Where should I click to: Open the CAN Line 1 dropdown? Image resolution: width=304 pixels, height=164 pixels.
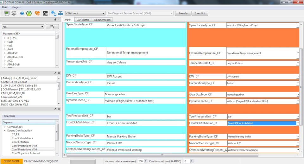pyautogui.click(x=85, y=13)
